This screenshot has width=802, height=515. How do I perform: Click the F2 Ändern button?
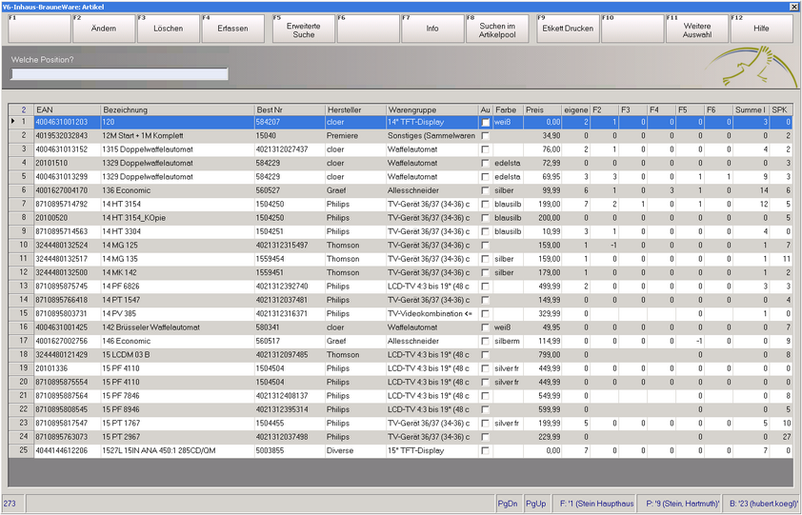(104, 29)
